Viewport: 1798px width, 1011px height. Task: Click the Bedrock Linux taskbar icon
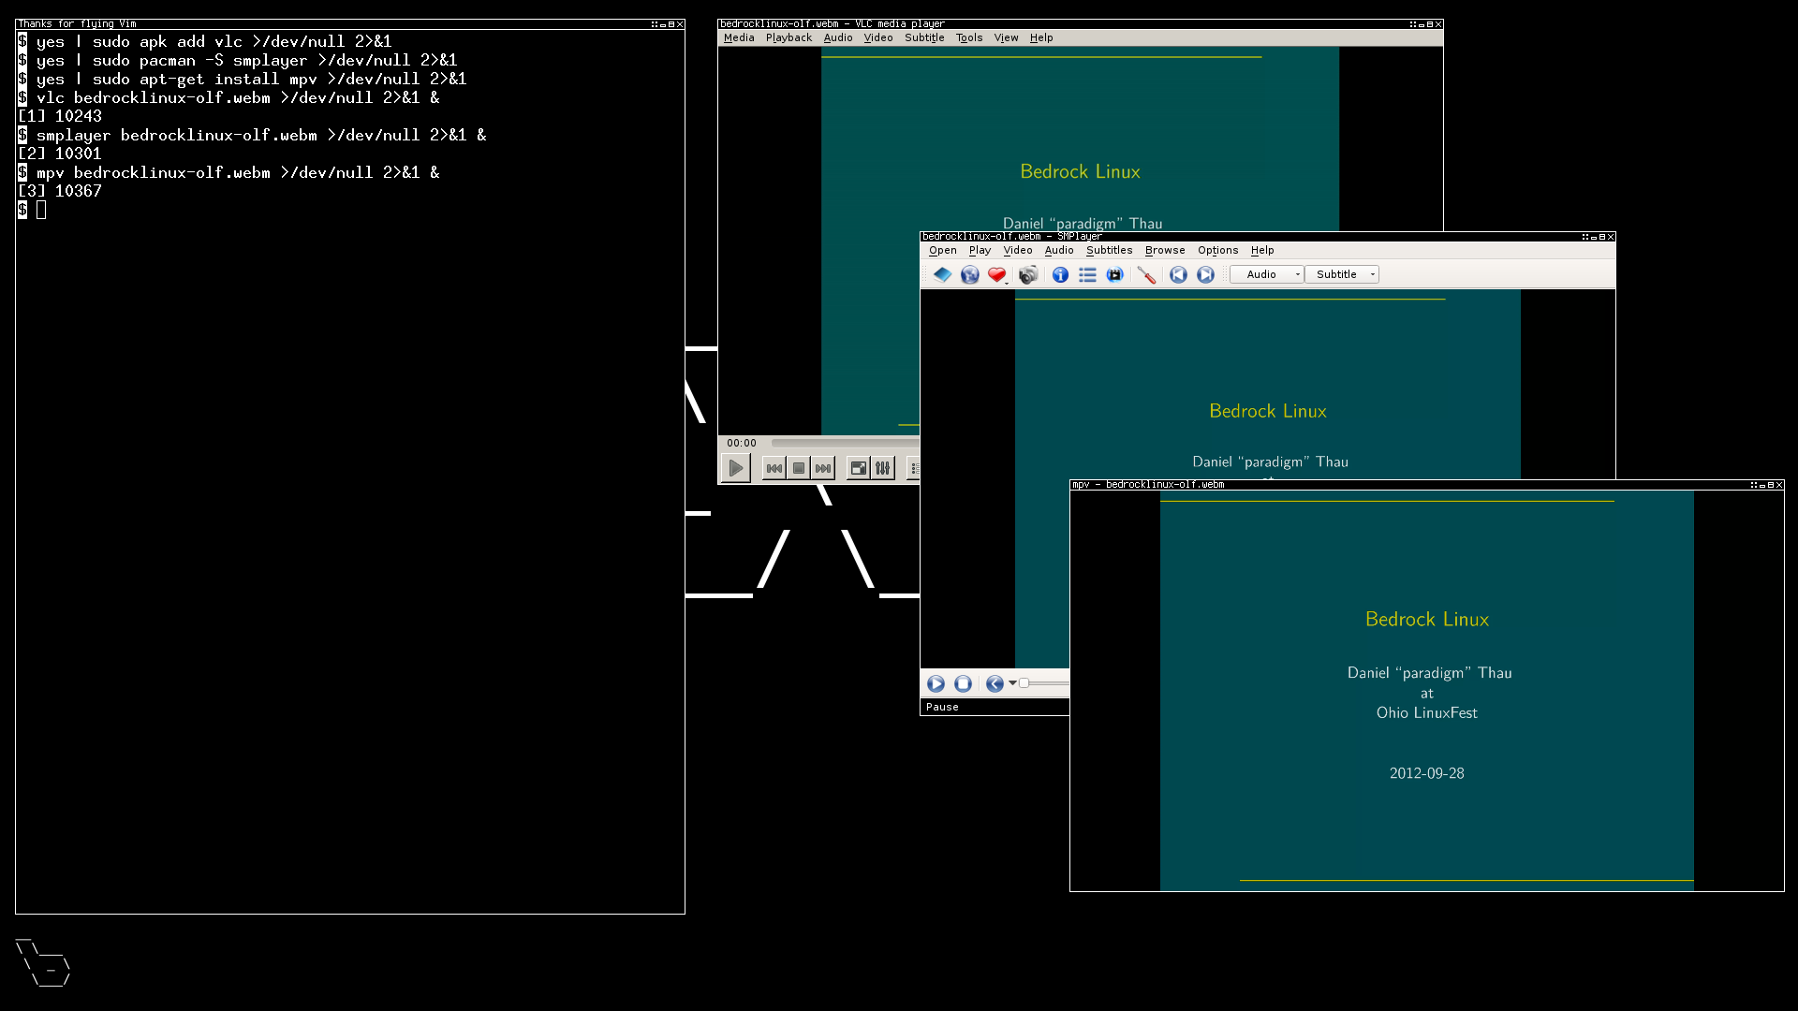43,965
